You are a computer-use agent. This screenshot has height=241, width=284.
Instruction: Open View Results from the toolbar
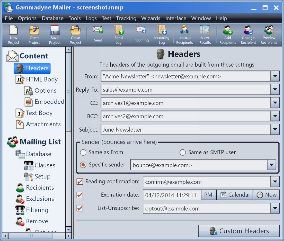tap(205, 35)
